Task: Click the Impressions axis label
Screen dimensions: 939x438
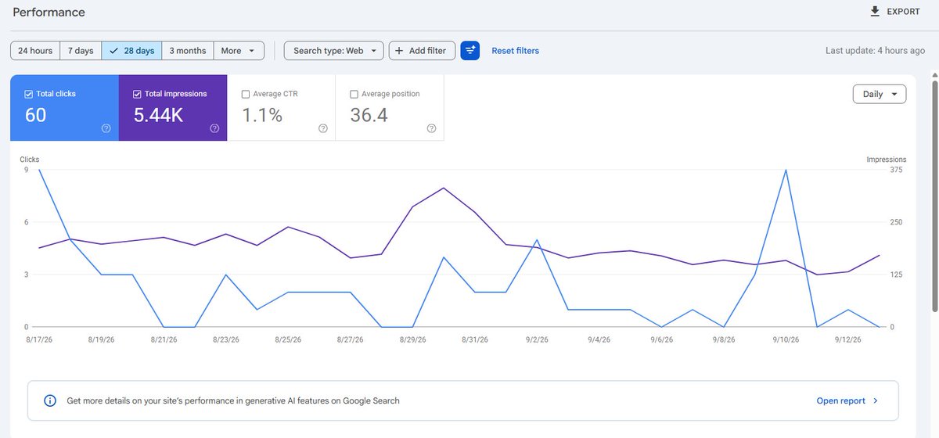Action: click(886, 160)
